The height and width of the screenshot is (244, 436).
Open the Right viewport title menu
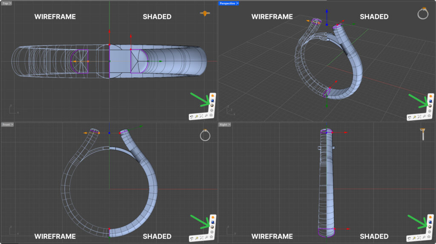(229, 125)
